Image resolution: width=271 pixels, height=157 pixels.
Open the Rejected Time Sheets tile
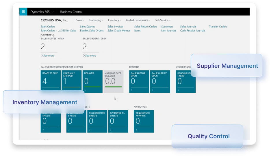click(97, 121)
